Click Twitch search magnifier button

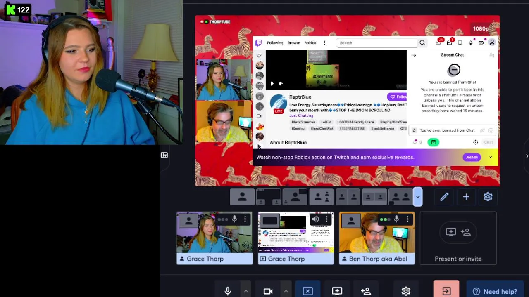click(422, 43)
